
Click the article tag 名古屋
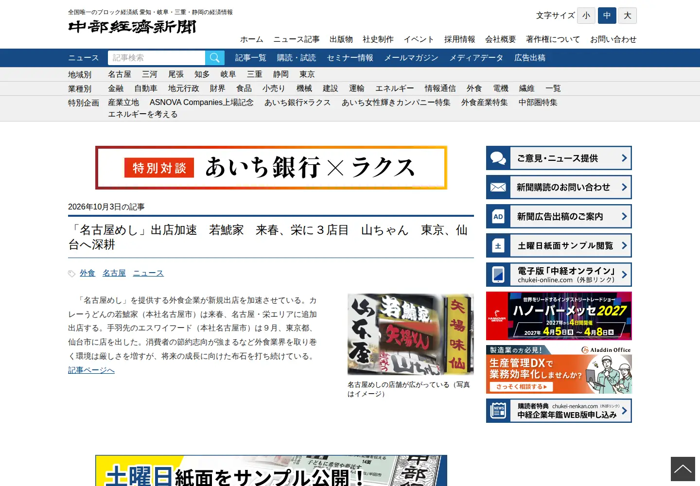point(114,273)
